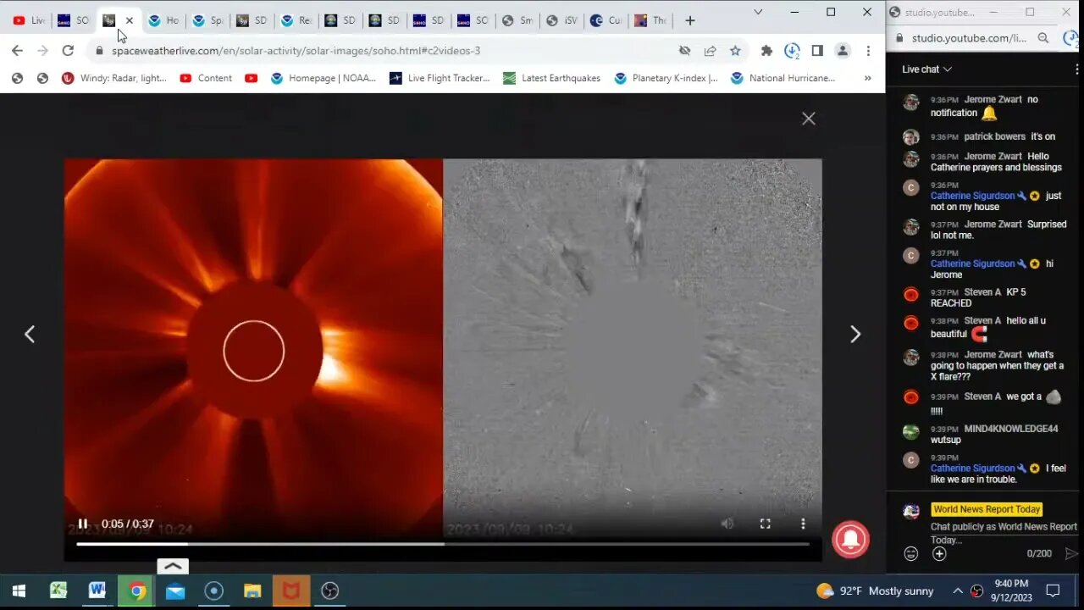Open Word from the taskbar
Image resolution: width=1084 pixels, height=610 pixels.
pos(97,591)
